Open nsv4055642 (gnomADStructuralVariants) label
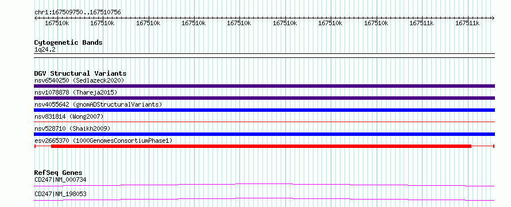This screenshot has width=511, height=207. tap(98, 104)
